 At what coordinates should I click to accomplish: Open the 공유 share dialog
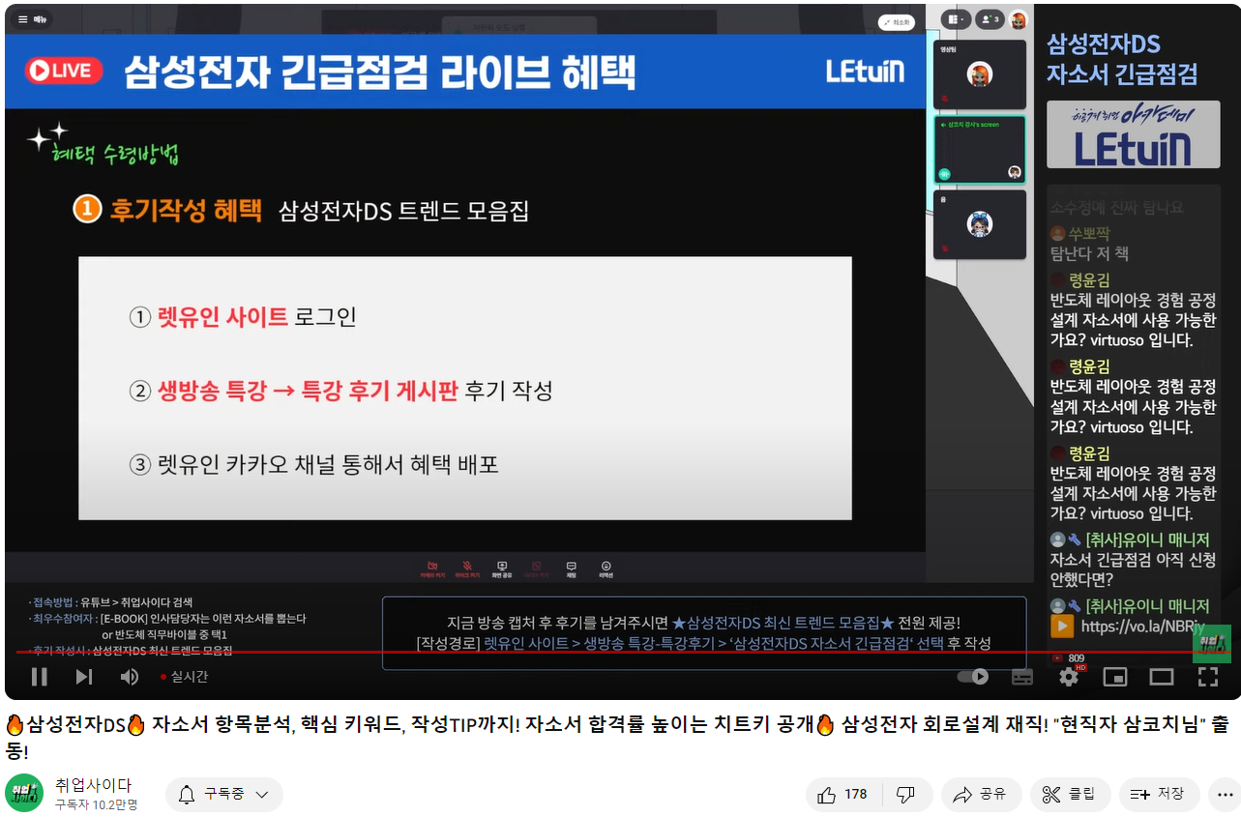(x=981, y=795)
